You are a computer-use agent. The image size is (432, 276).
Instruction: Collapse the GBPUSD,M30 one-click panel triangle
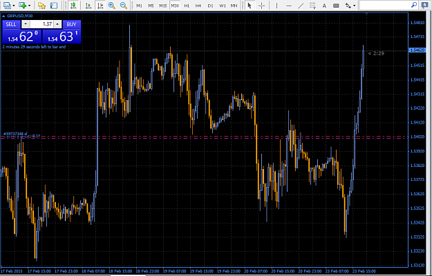3,16
